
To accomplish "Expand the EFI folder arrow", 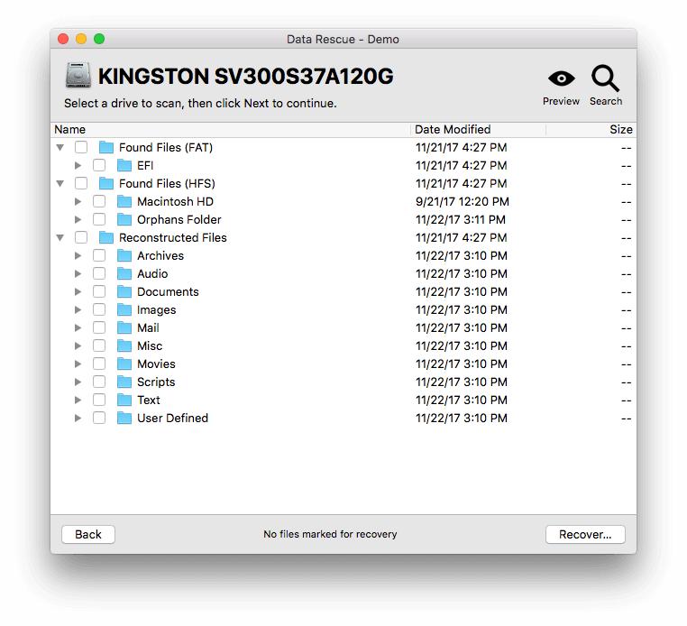I will pyautogui.click(x=78, y=166).
